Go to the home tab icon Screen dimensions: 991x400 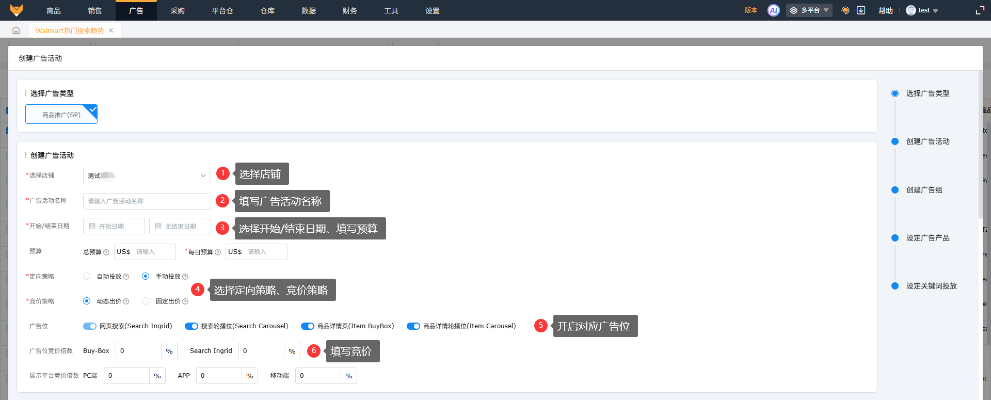(x=16, y=30)
